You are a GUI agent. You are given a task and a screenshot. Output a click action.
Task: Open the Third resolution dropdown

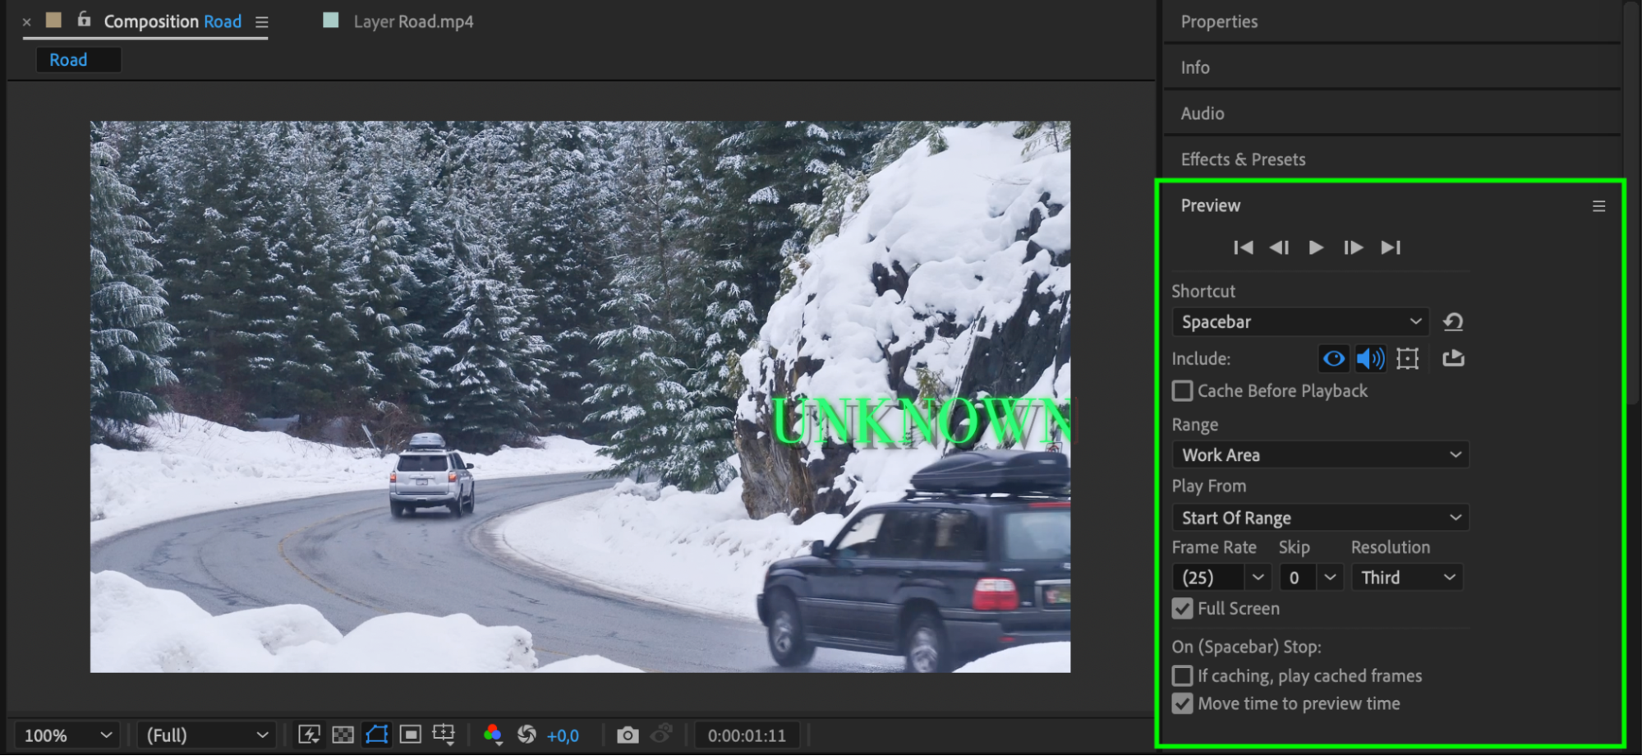coord(1407,578)
